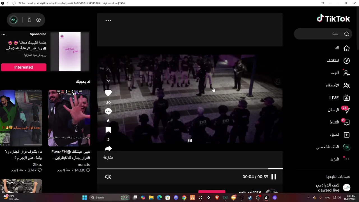Click the profile avatar in floating pill
Image resolution: width=359 pixels, height=202 pixels.
tap(13, 20)
